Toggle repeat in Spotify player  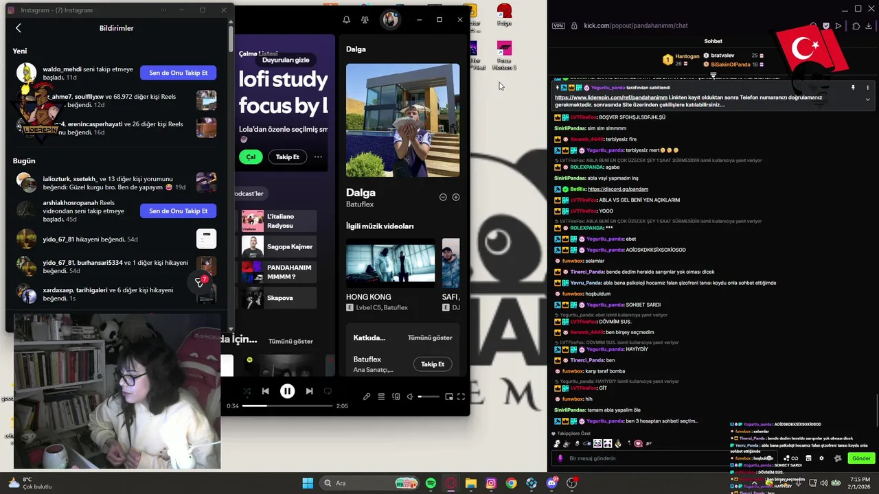(x=328, y=391)
